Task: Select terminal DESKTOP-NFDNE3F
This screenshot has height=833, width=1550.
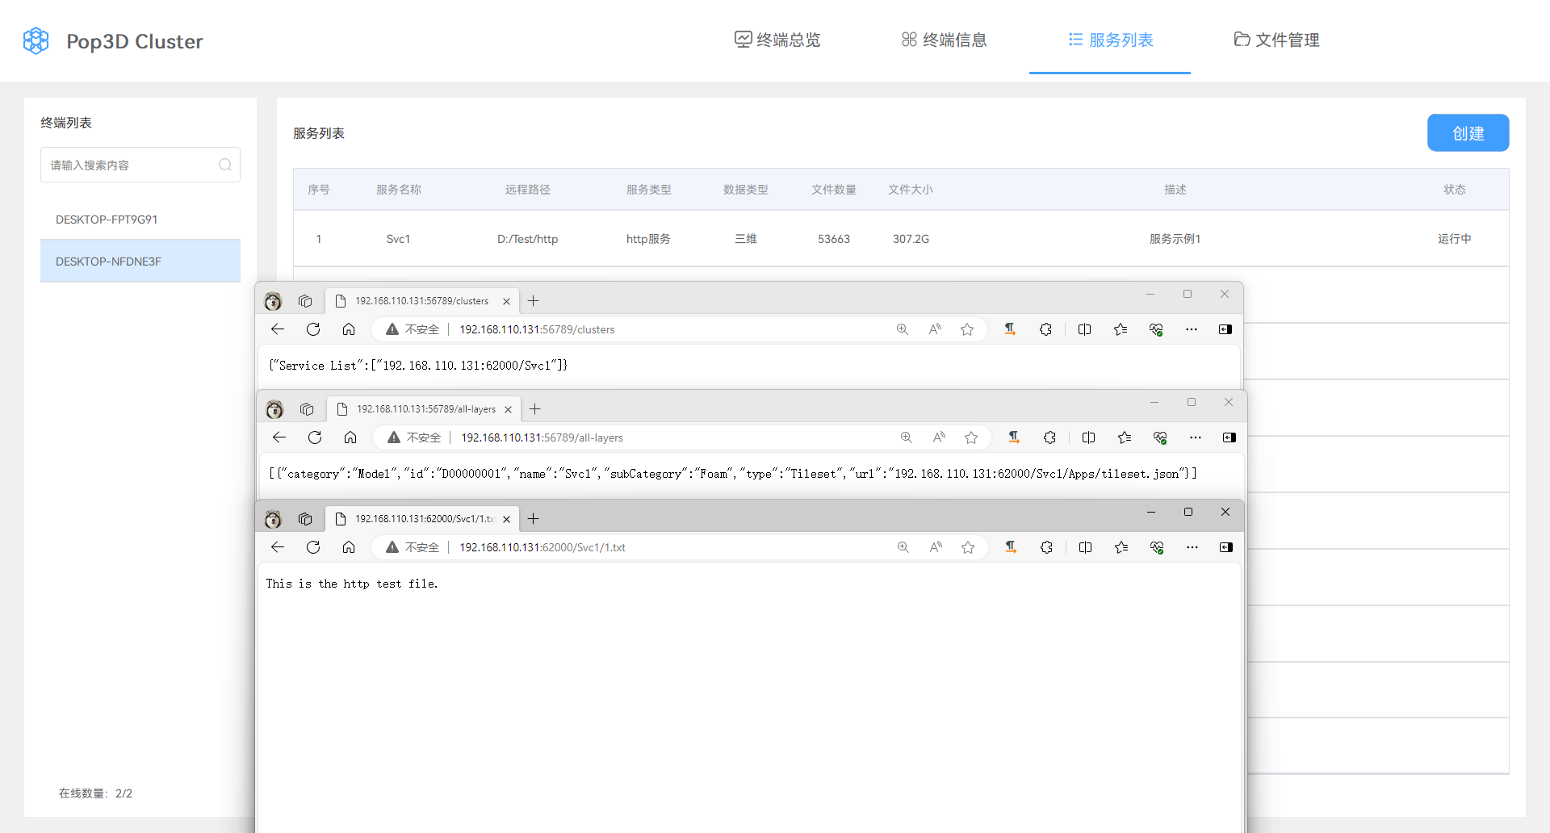Action: 140,262
